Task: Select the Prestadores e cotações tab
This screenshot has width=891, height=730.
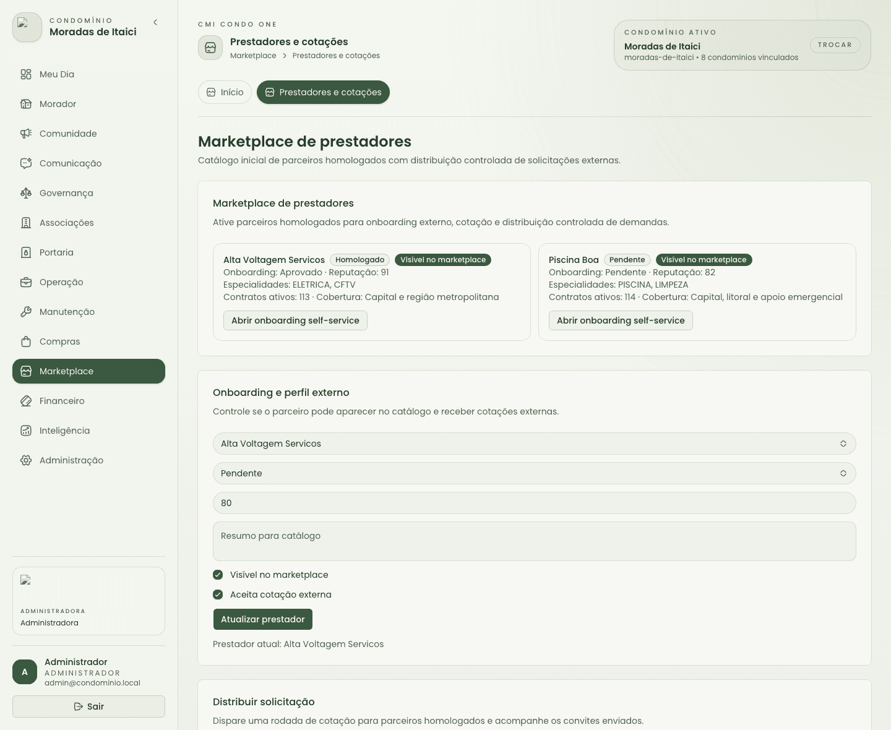Action: click(323, 92)
